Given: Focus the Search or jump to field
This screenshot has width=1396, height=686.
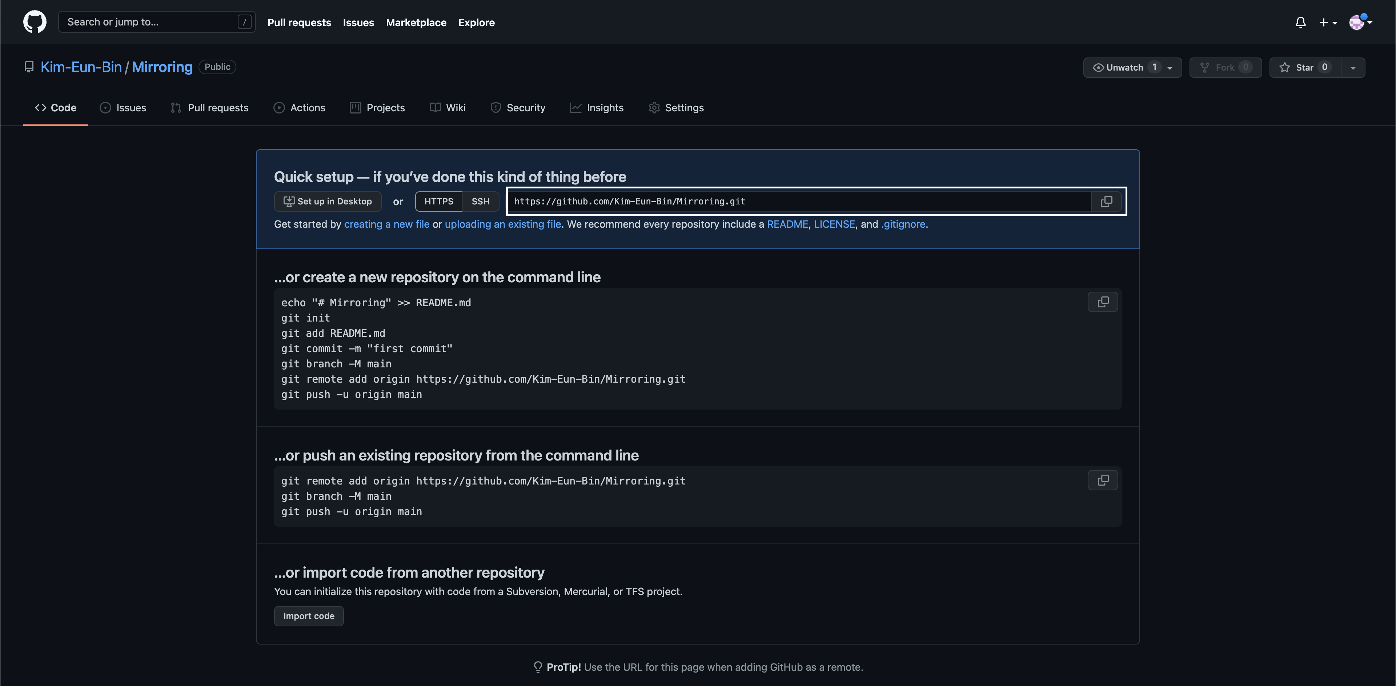Looking at the screenshot, I should tap(152, 22).
